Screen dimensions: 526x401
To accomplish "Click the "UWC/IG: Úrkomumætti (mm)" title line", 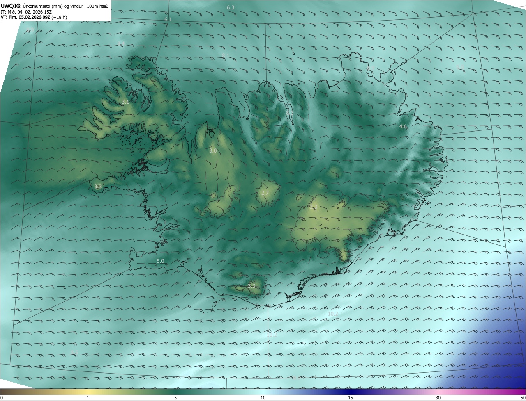I will coord(55,5).
